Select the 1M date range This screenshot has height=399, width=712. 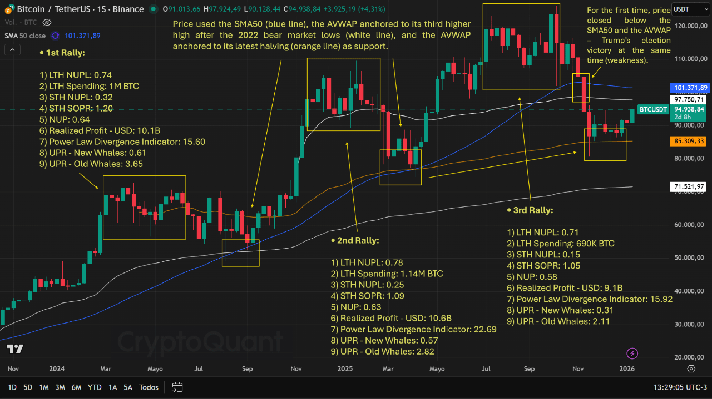[44, 387]
